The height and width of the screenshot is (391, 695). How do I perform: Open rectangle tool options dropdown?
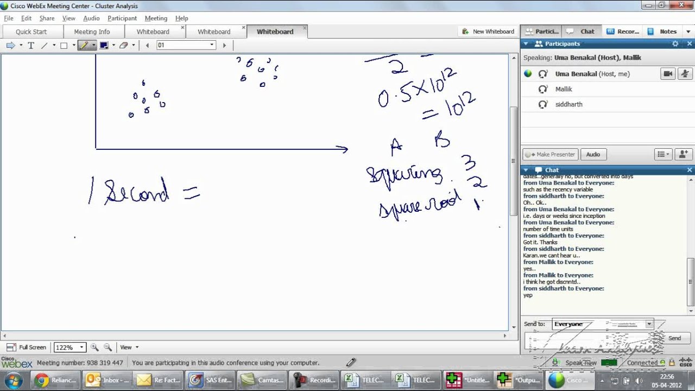(x=73, y=45)
